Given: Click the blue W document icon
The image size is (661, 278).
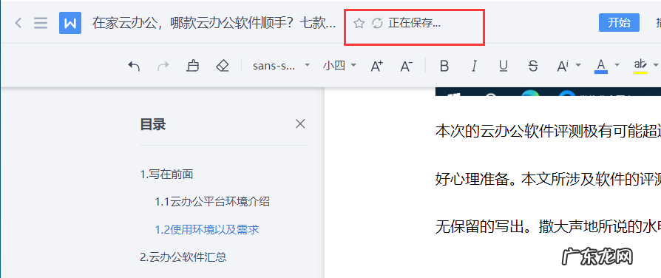Looking at the screenshot, I should point(70,23).
